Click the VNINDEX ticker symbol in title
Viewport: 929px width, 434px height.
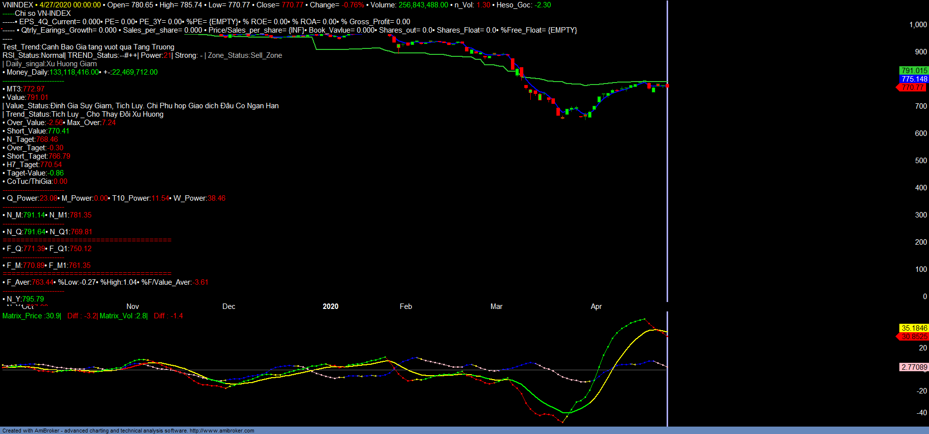(x=18, y=5)
